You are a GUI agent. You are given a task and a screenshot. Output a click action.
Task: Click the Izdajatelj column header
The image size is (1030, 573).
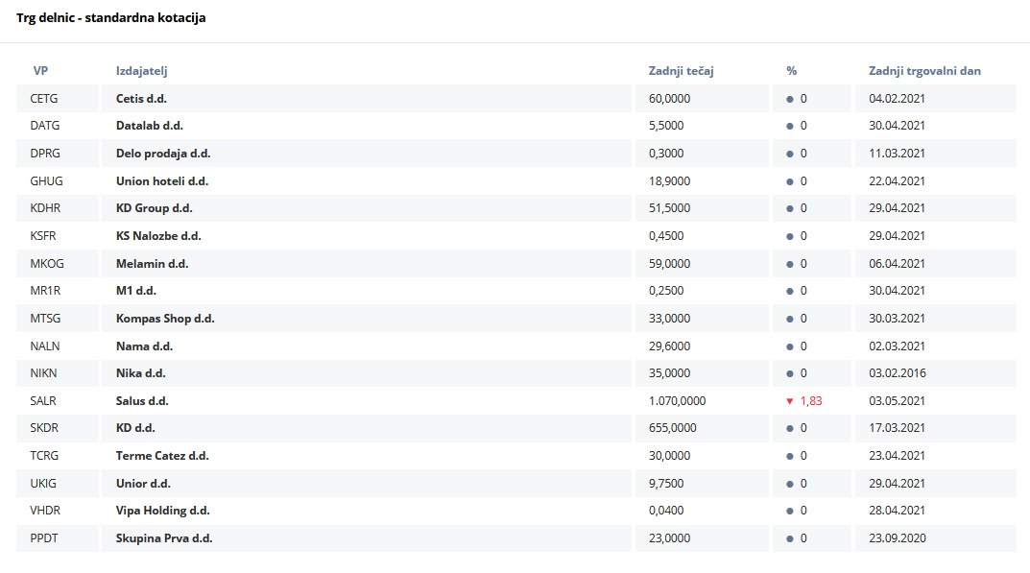coord(142,71)
